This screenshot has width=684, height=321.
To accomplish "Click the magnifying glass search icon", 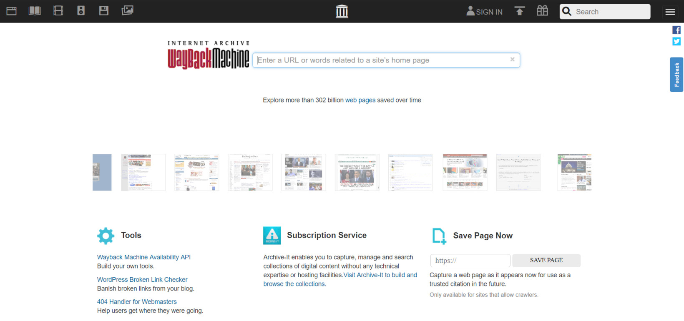I will pyautogui.click(x=567, y=11).
